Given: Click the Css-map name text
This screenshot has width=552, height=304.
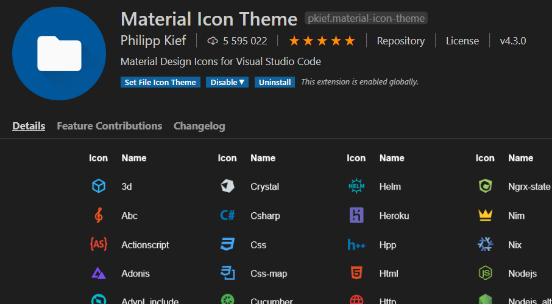Looking at the screenshot, I should pyautogui.click(x=269, y=274).
